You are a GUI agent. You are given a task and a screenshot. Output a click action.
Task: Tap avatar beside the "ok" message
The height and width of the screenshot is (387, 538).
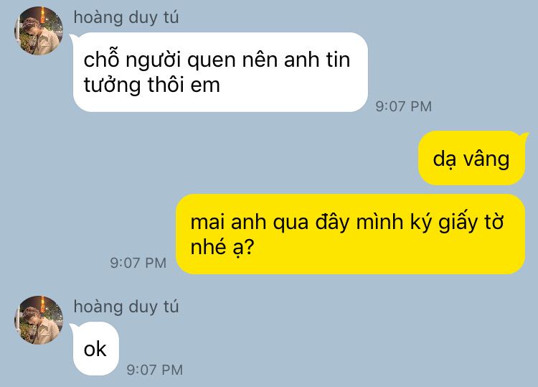click(39, 320)
